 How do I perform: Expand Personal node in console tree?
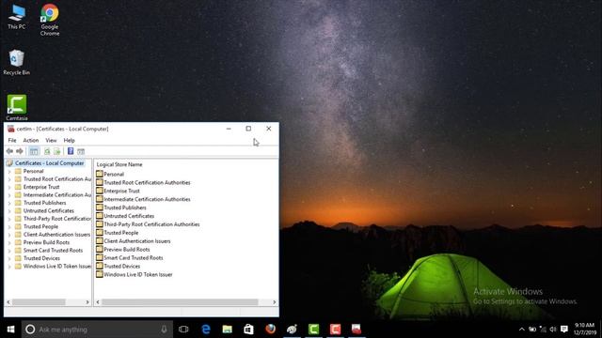[9, 171]
